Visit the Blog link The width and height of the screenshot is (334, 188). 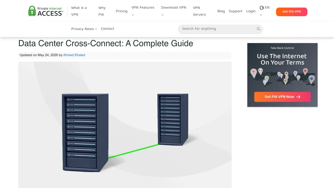tap(221, 11)
